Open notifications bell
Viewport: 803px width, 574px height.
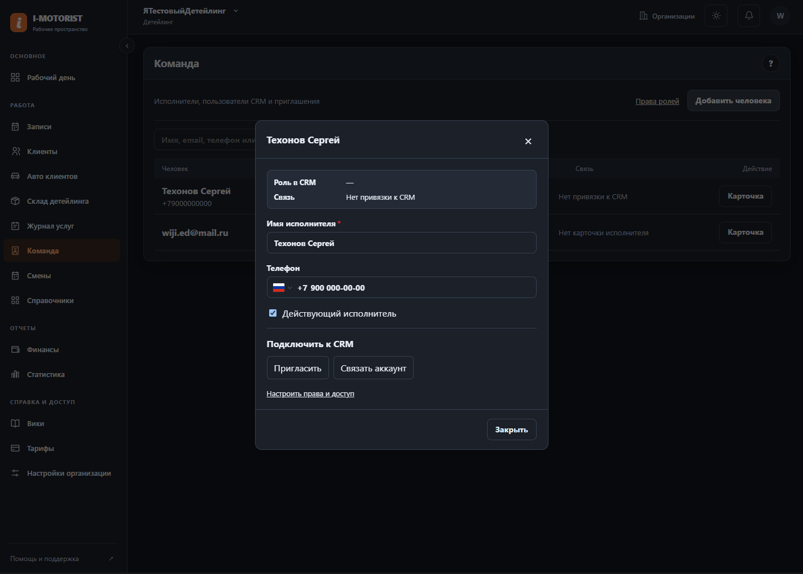pos(749,16)
